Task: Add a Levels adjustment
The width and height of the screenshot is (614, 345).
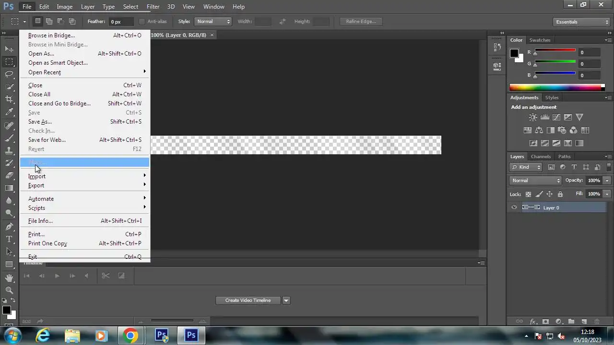Action: [x=545, y=117]
